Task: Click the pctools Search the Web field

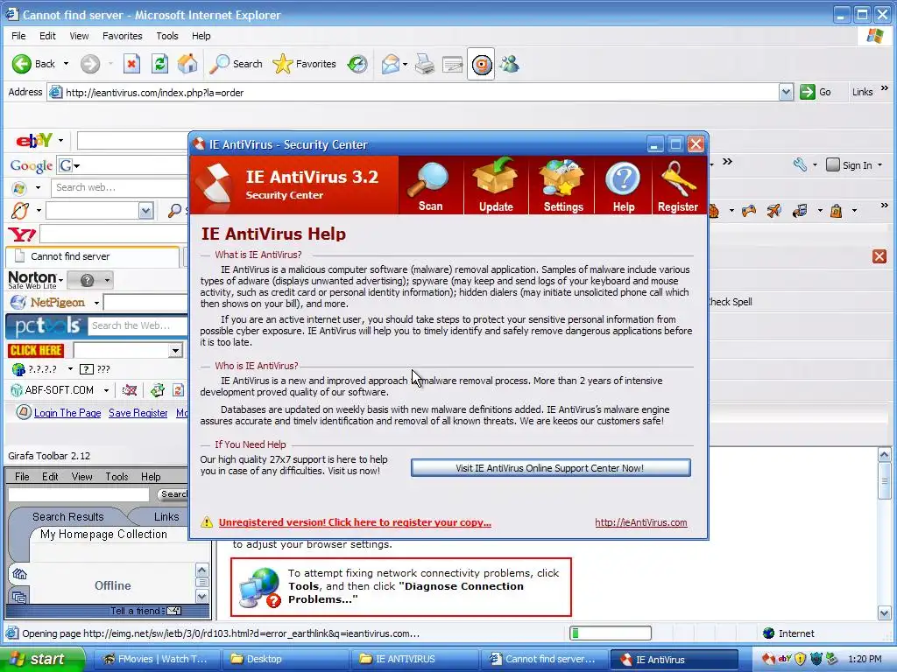Action: click(138, 325)
